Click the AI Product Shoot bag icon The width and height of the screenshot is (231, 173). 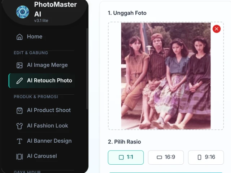[19, 111]
